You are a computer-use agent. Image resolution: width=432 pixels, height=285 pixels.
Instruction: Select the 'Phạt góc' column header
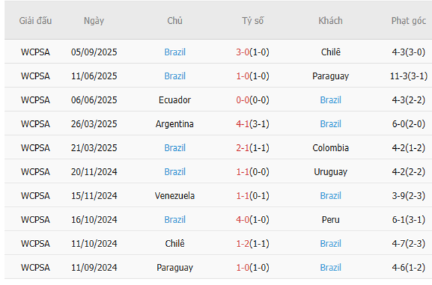point(409,21)
